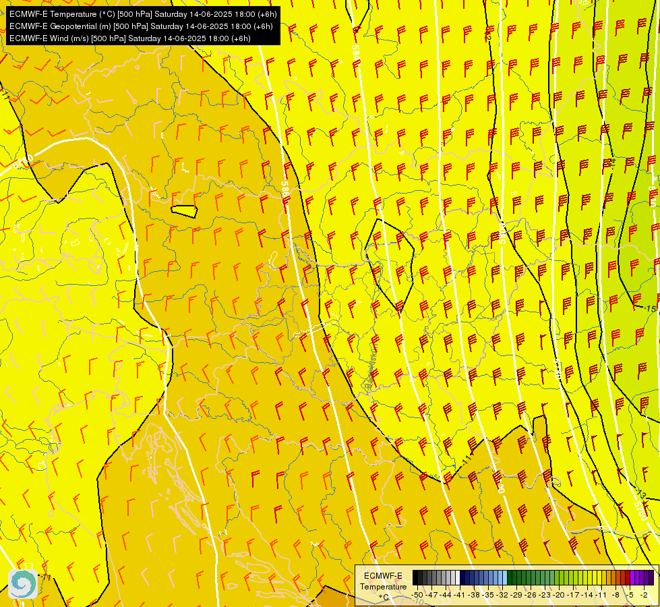
Task: Click the -2 legend tick label
Action: tap(644, 595)
